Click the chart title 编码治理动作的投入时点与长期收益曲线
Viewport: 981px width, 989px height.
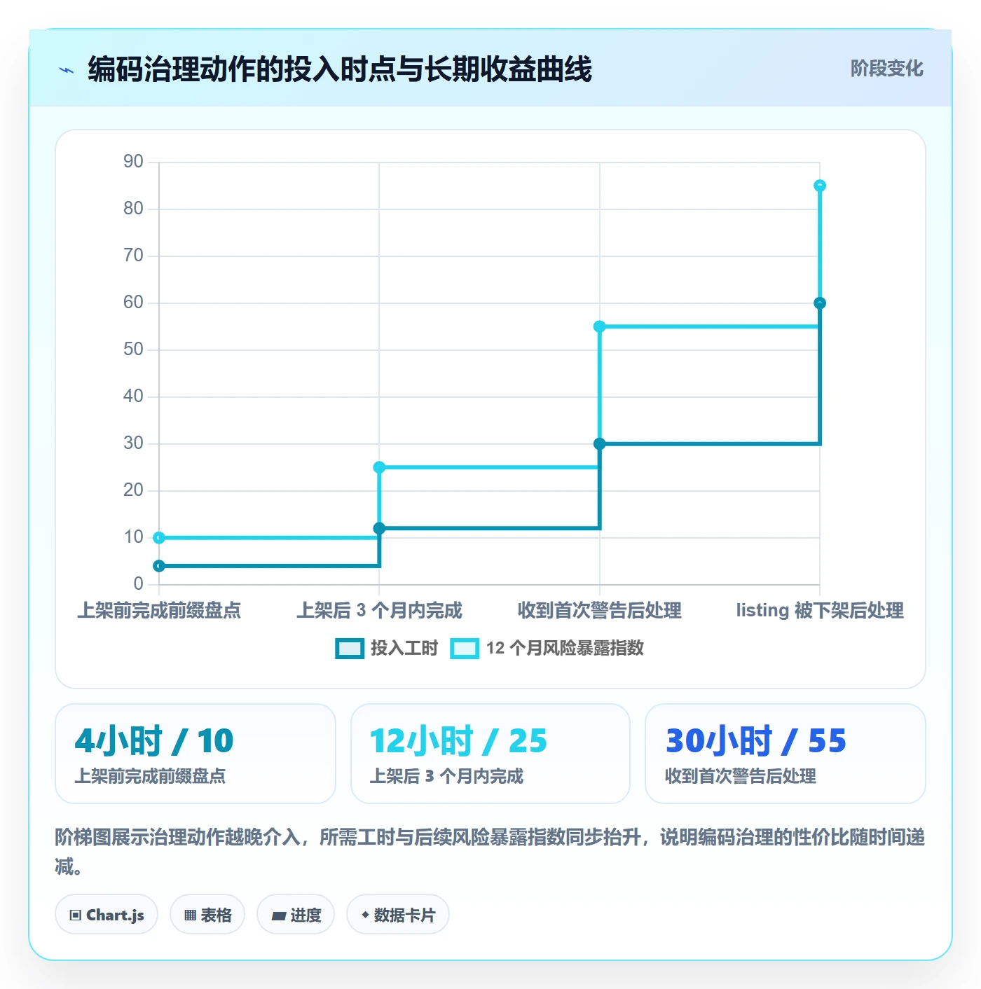coord(340,69)
